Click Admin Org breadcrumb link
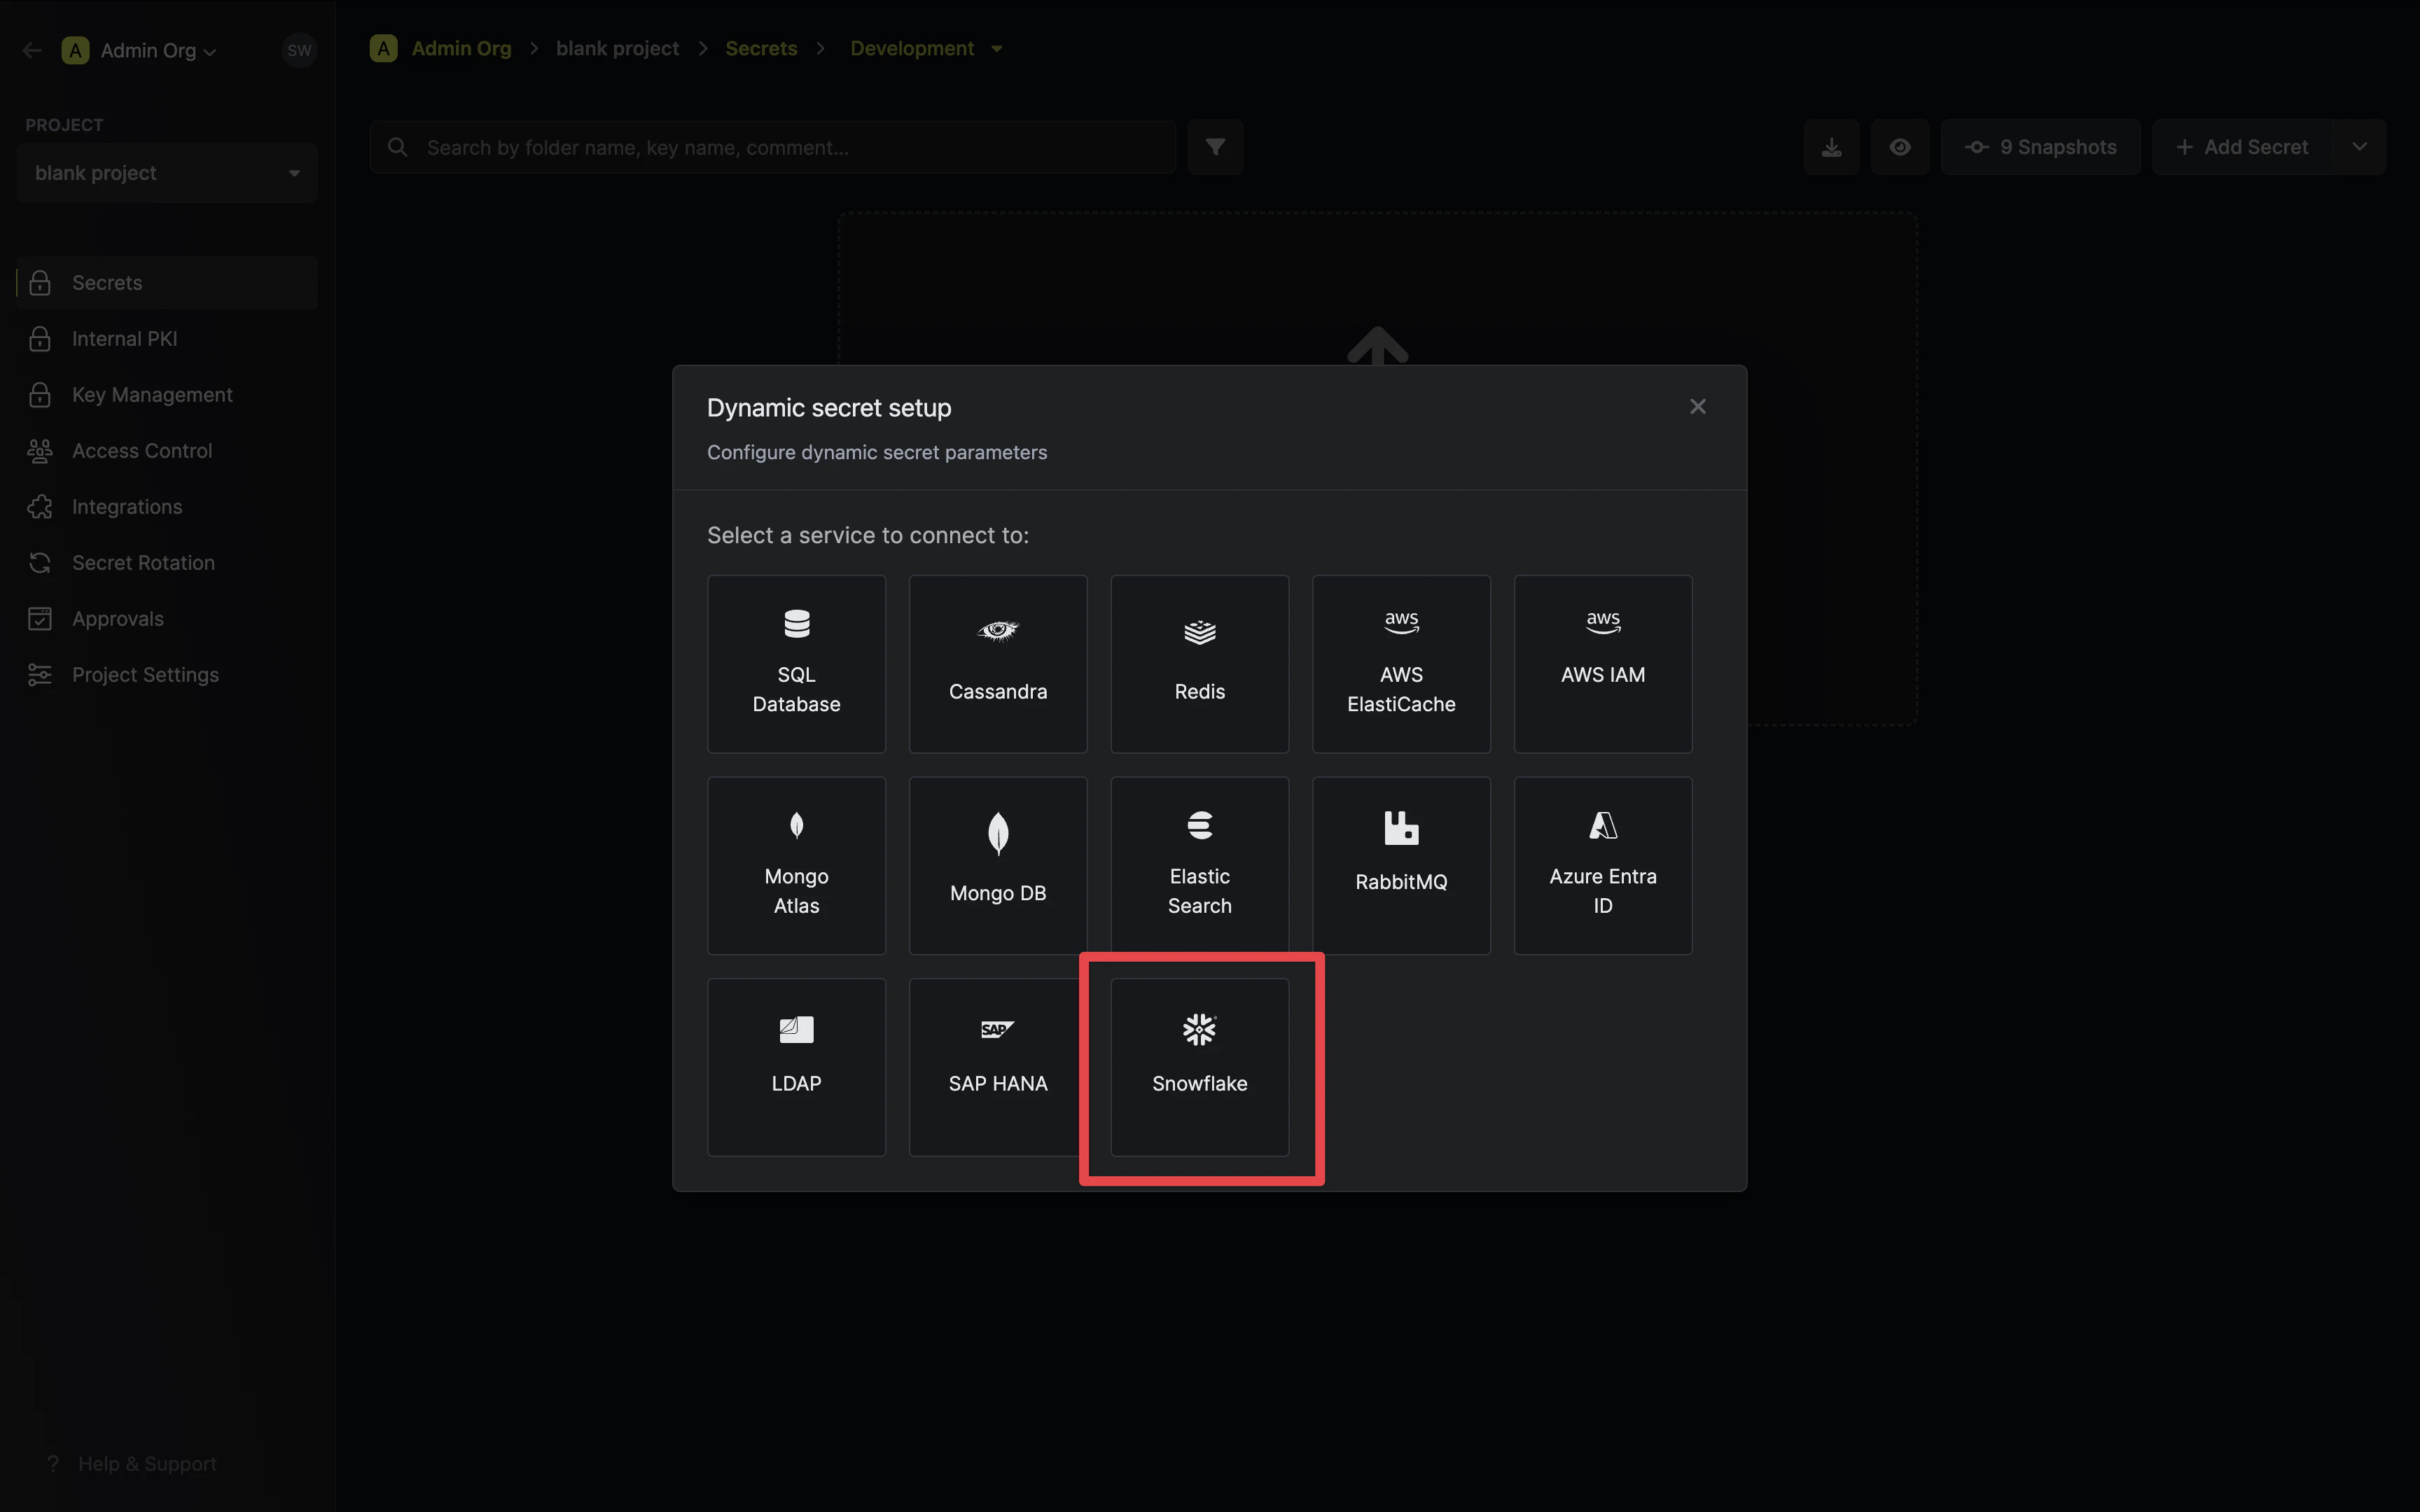This screenshot has height=1512, width=2420. click(461, 48)
